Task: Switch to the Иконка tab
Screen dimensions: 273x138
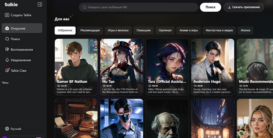Action: pyautogui.click(x=245, y=30)
